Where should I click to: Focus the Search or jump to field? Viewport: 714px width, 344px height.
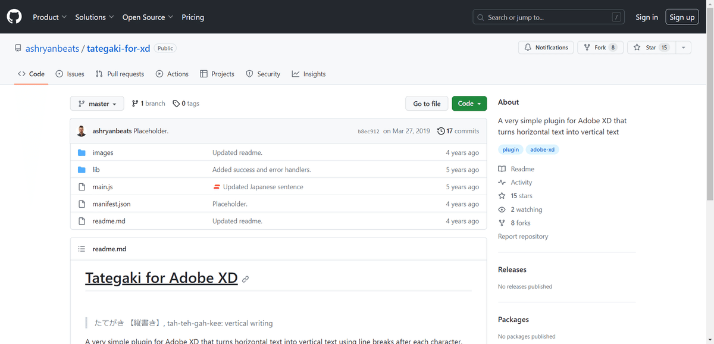(x=550, y=17)
